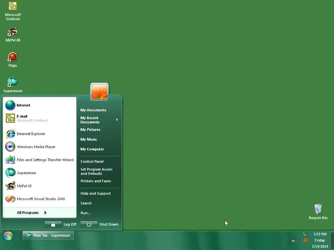Click the Internet globe icon in Start menu
This screenshot has height=250, width=334.
[x=10, y=105]
